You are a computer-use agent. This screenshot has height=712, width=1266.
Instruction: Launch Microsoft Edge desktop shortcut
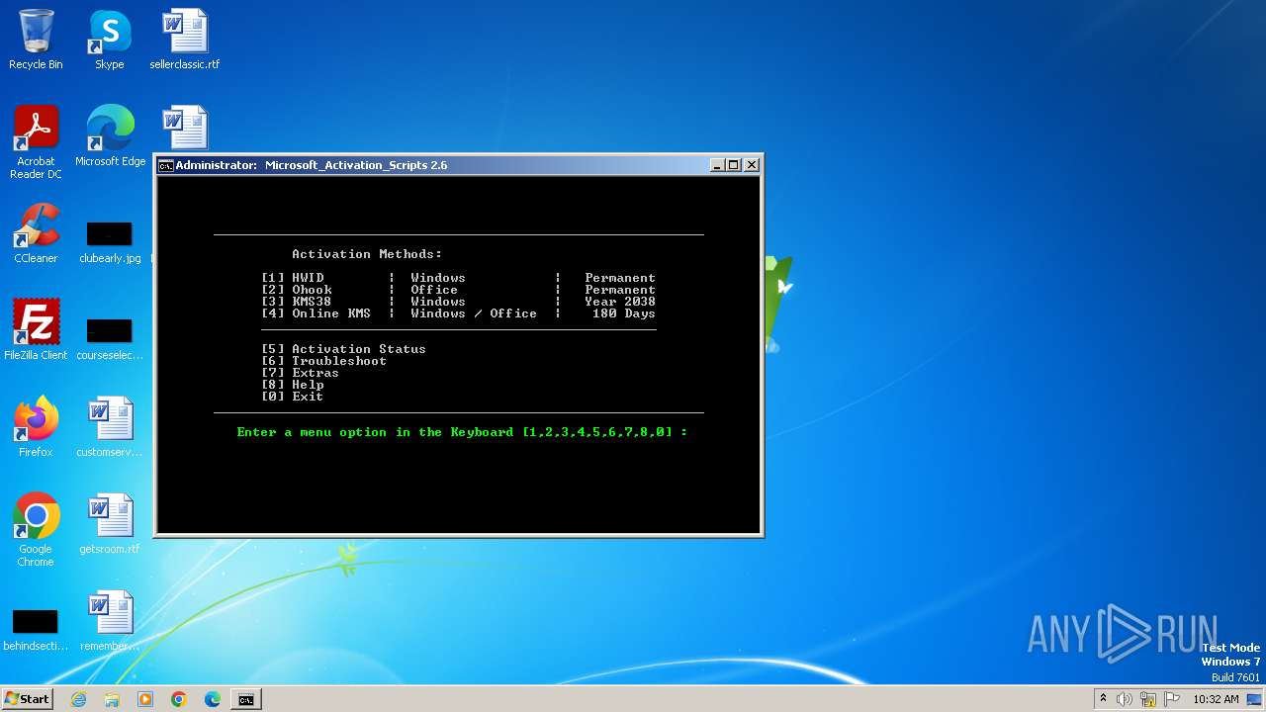point(110,135)
